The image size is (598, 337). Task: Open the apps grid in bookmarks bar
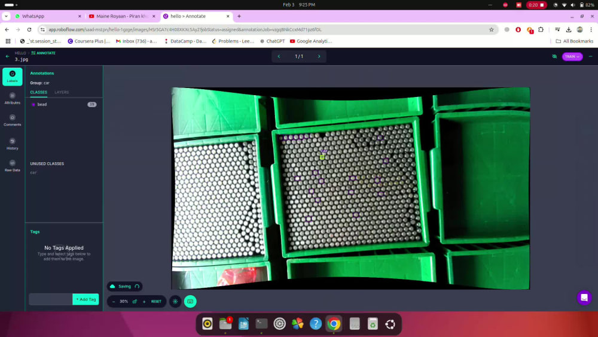pos(8,41)
